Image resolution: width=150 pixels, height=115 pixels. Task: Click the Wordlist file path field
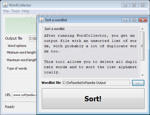pyautogui.click(x=96, y=83)
